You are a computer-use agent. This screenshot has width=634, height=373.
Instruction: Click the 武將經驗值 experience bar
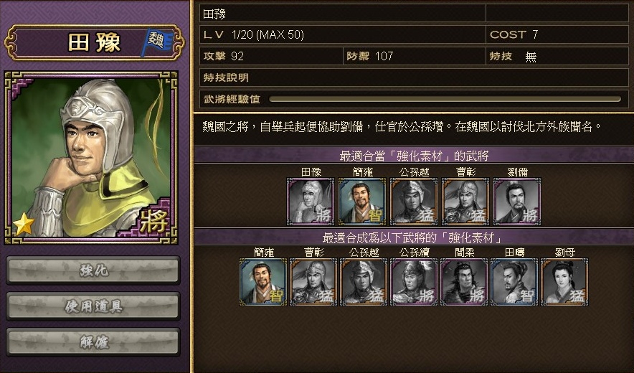pos(445,99)
